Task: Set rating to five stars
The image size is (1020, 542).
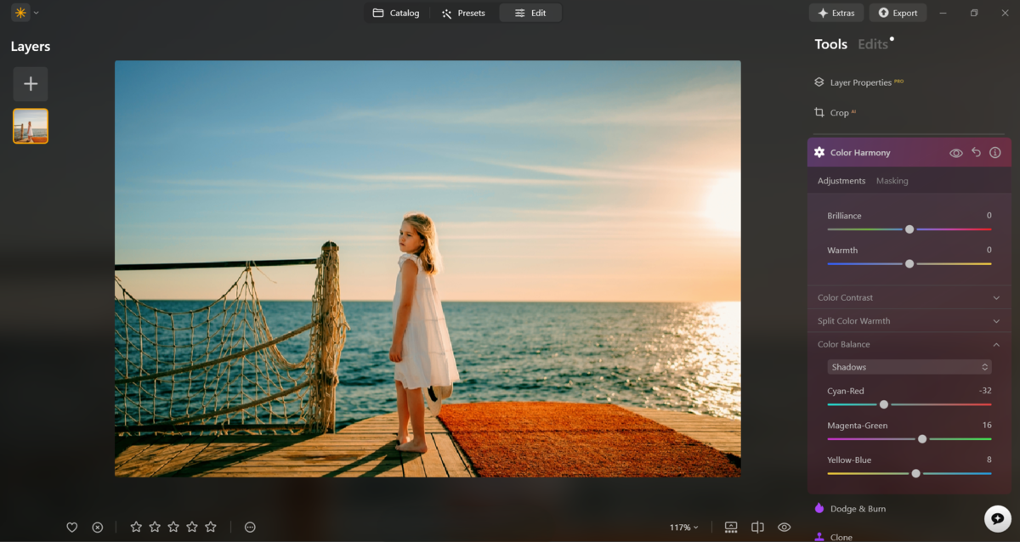Action: pyautogui.click(x=211, y=527)
